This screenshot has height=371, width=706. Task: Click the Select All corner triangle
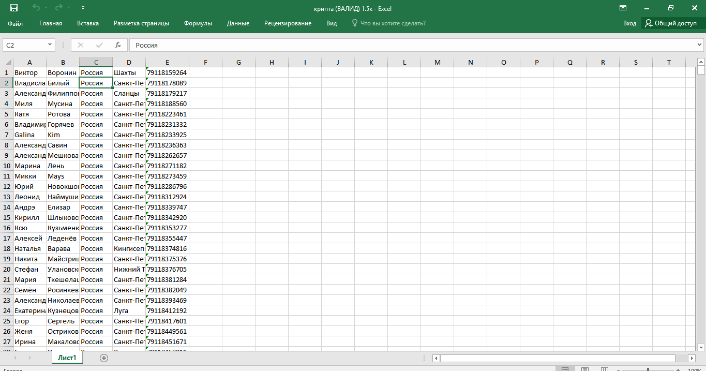8,63
